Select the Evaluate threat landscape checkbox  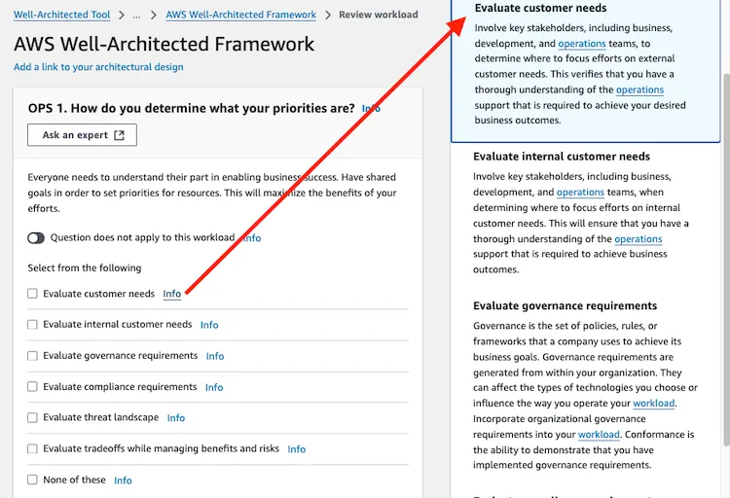click(x=32, y=418)
